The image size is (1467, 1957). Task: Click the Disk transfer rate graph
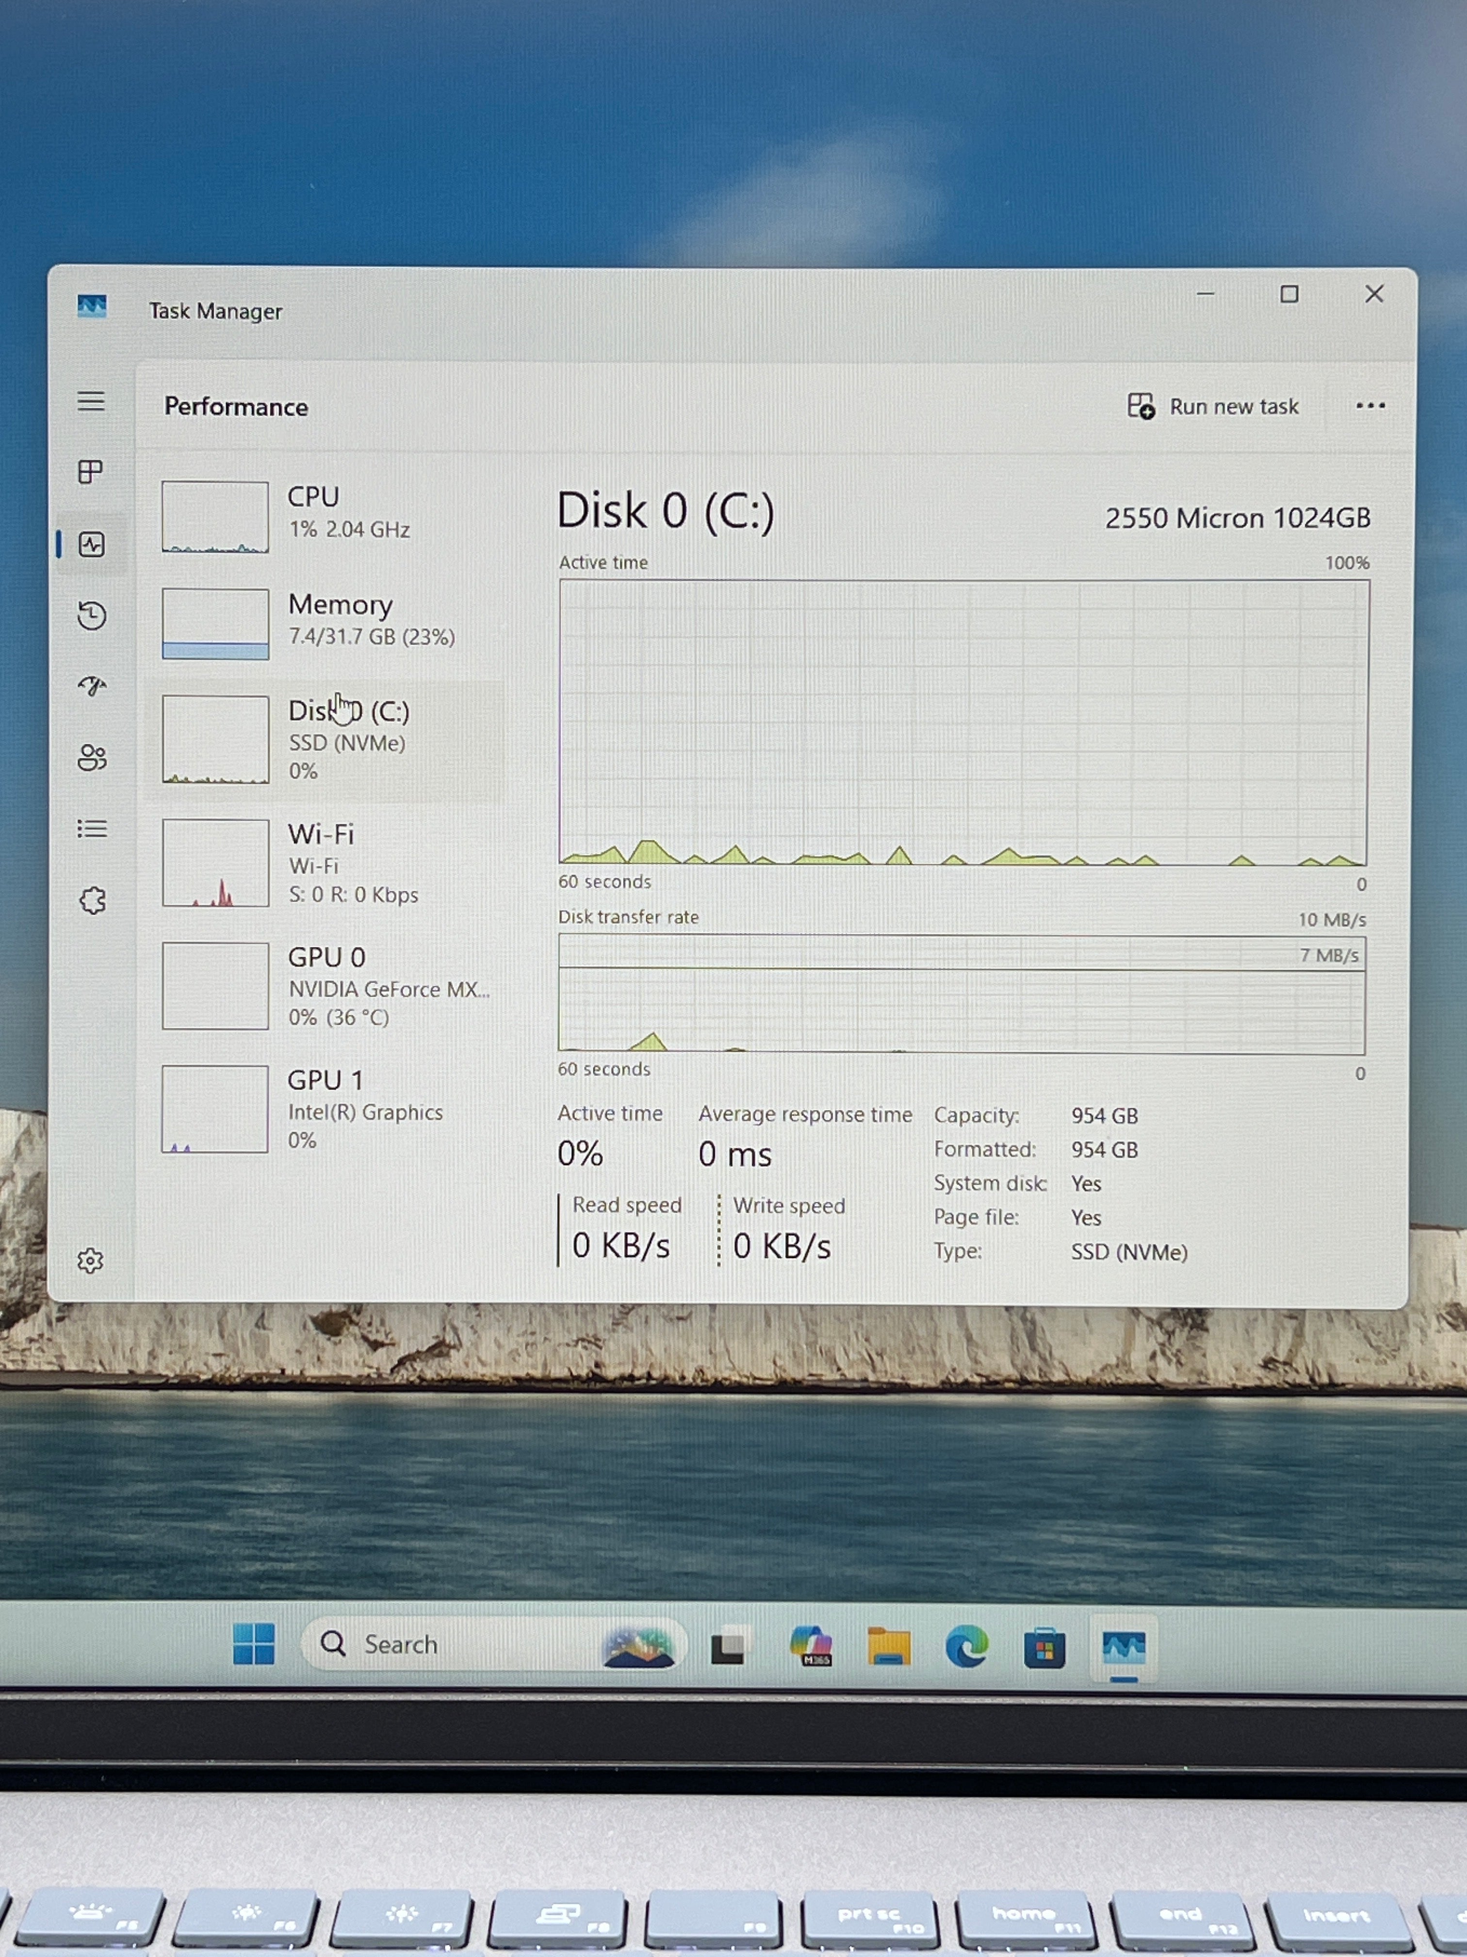pyautogui.click(x=961, y=995)
